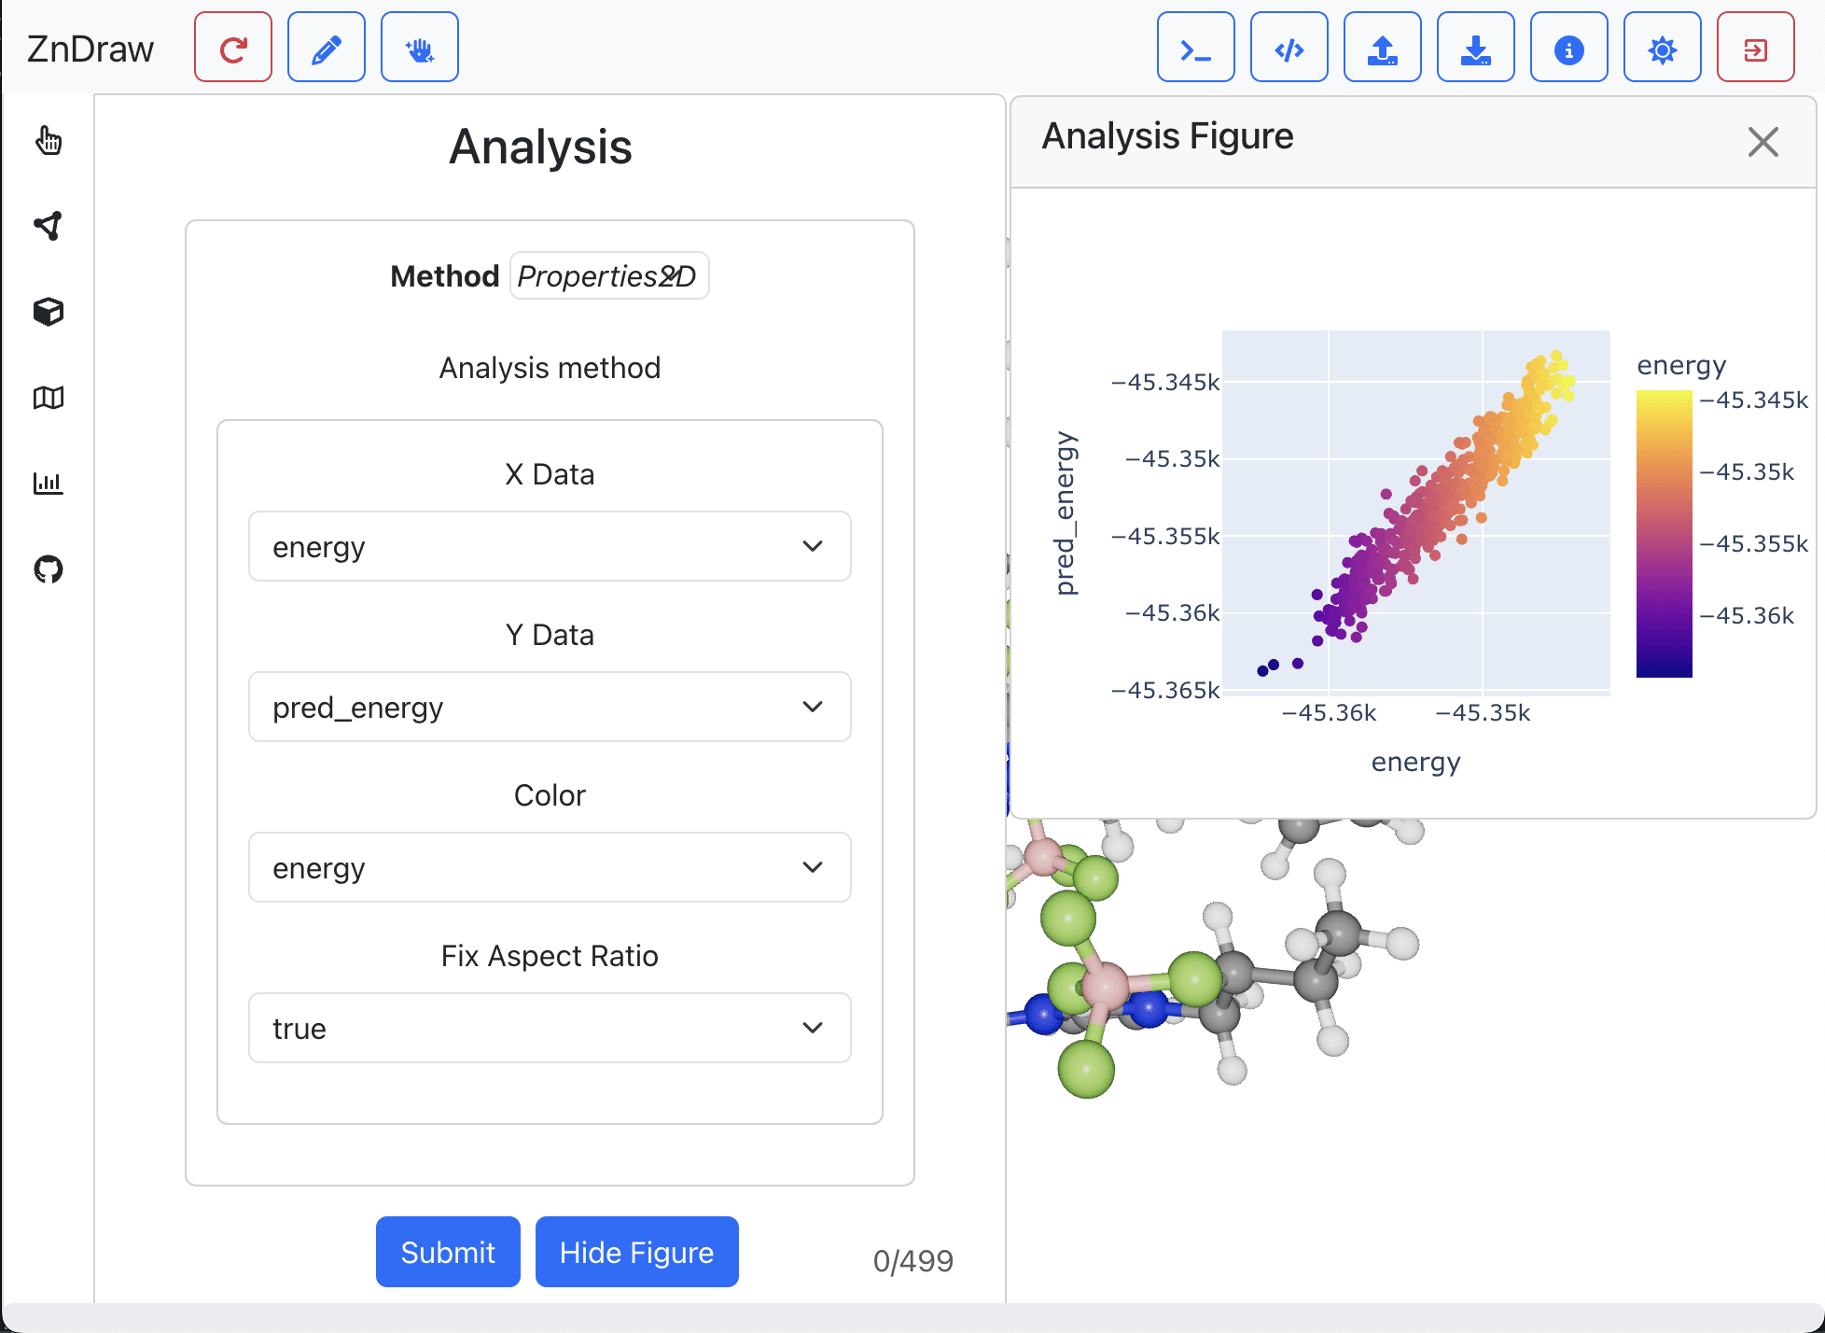Enable the pan/hand tool
The height and width of the screenshot is (1333, 1825).
pos(419,47)
